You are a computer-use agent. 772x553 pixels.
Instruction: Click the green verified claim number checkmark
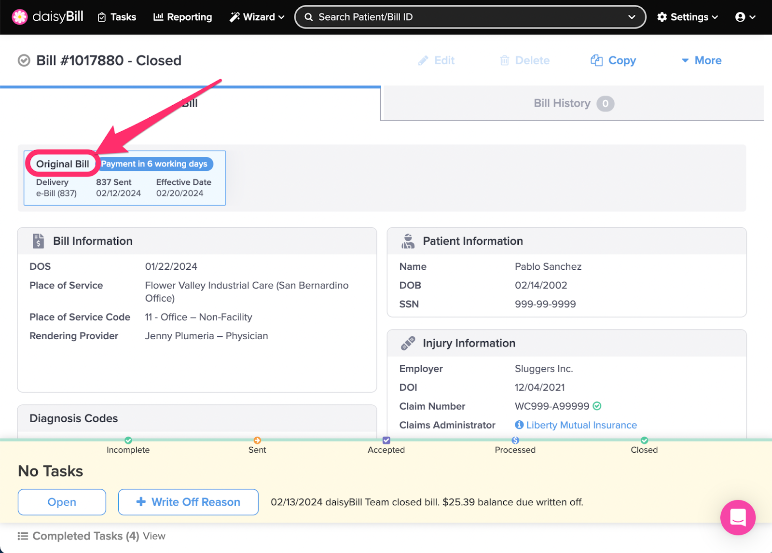(597, 406)
